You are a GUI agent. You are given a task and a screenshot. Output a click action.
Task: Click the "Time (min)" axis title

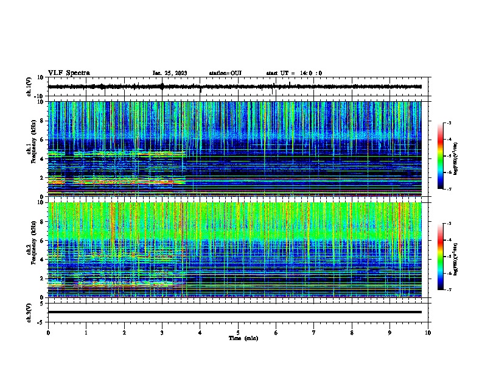point(243,338)
